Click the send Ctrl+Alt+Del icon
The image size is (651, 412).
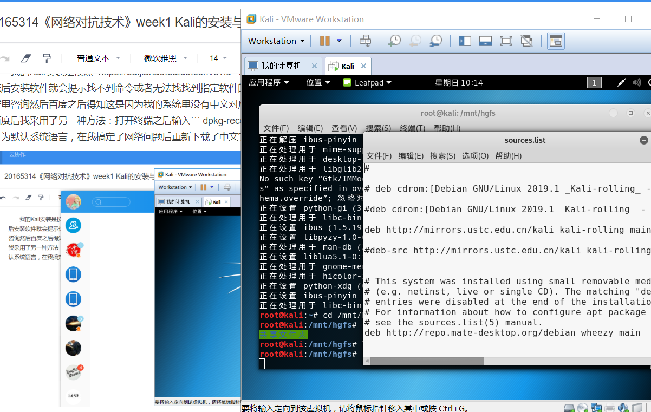coord(366,41)
